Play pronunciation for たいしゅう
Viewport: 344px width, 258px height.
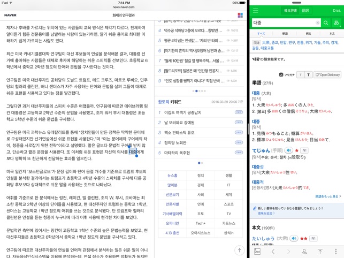point(294,238)
